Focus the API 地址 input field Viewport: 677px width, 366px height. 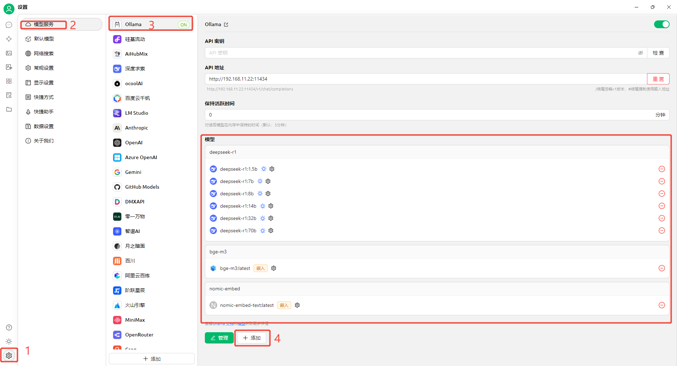[426, 79]
